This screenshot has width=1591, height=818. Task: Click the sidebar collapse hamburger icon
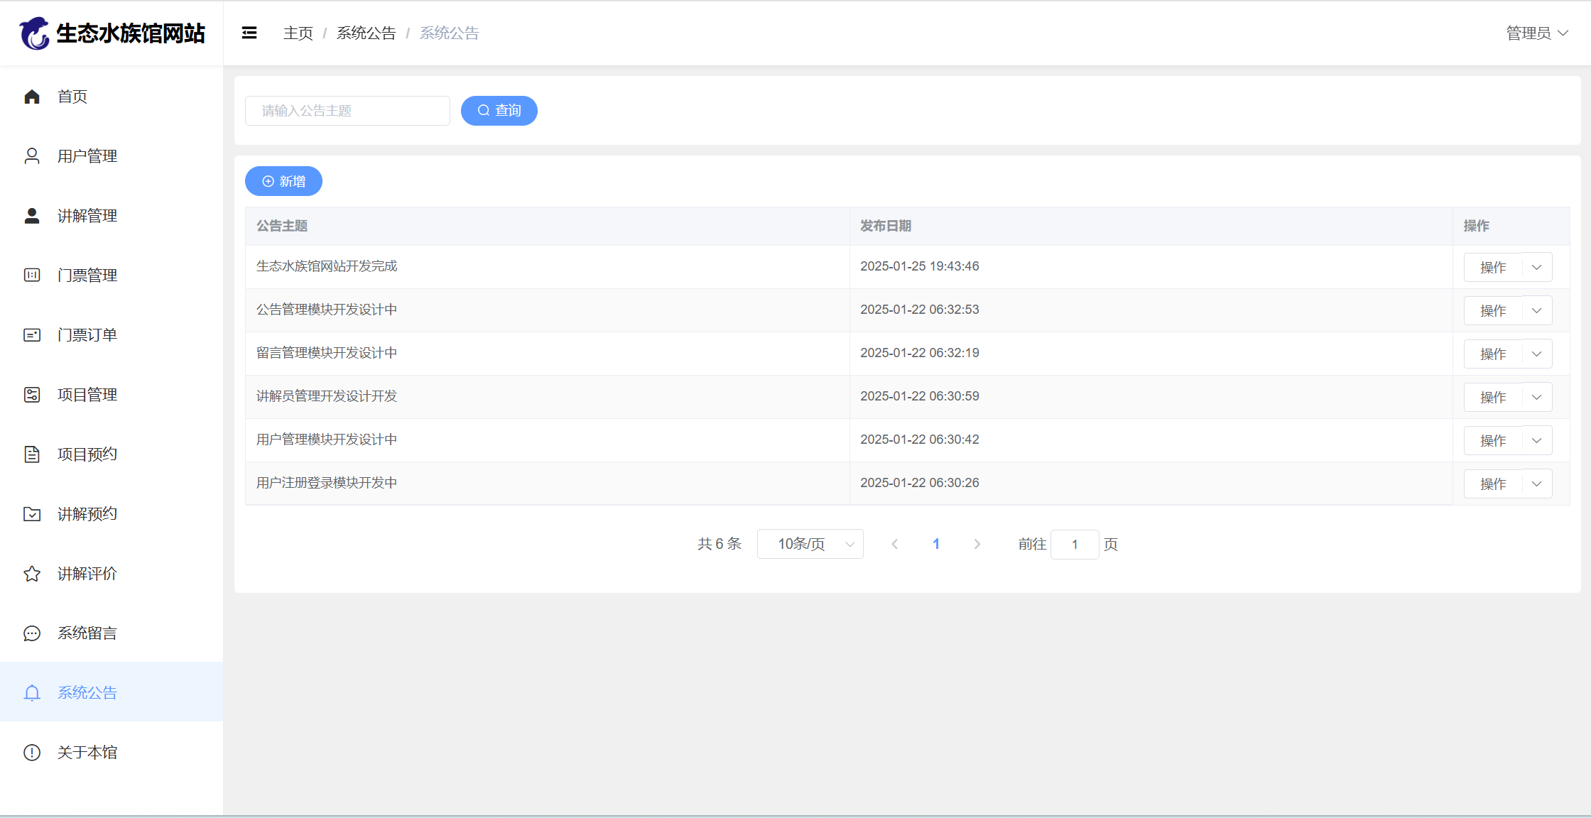pyautogui.click(x=249, y=33)
